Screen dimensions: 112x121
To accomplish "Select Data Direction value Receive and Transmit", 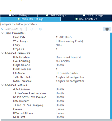I will (x=68, y=57).
